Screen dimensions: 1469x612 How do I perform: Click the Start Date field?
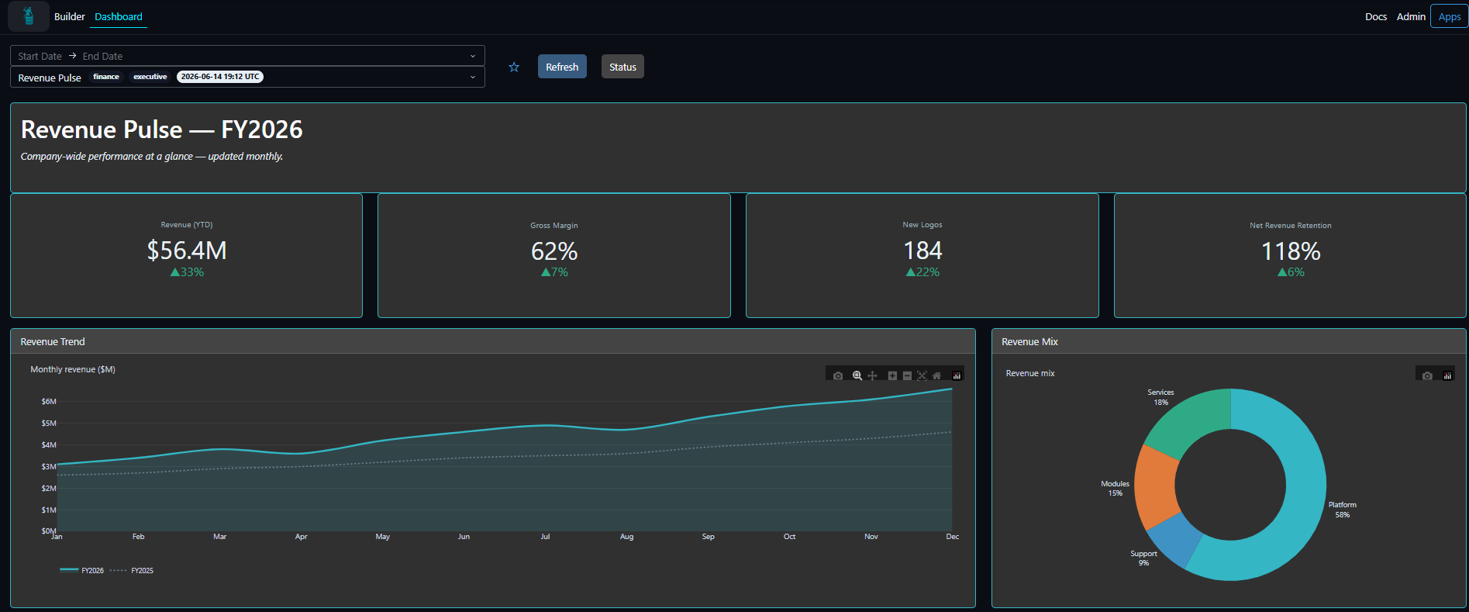(x=40, y=56)
